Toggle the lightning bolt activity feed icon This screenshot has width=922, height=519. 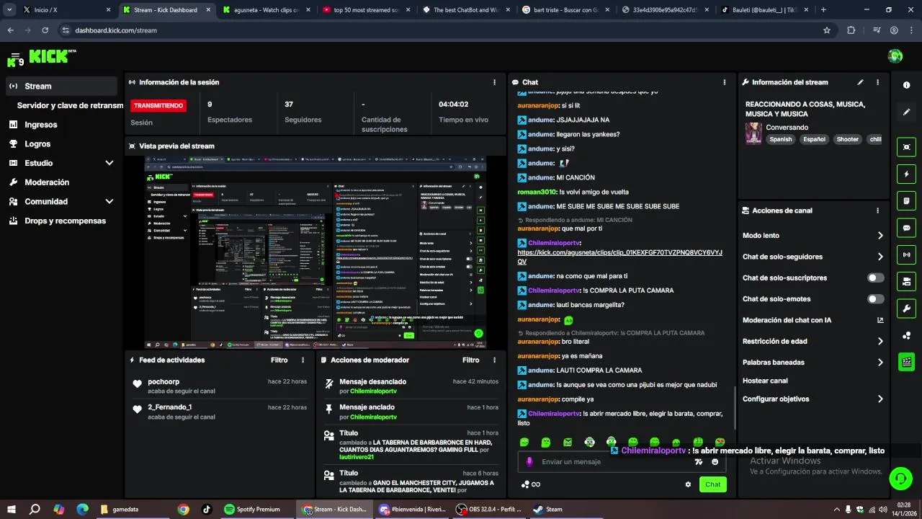coord(906,174)
